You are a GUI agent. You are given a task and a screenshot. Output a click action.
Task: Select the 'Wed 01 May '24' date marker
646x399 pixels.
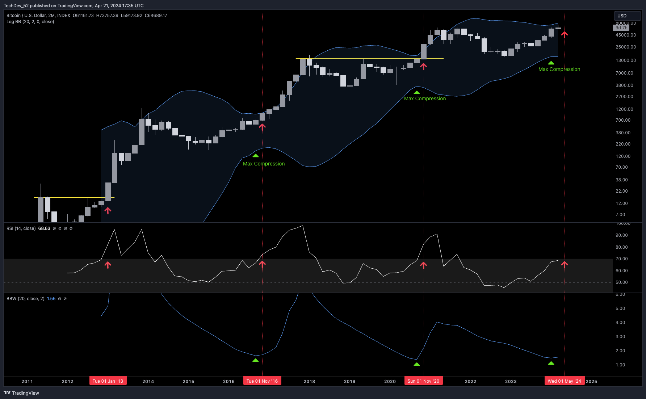(564, 381)
